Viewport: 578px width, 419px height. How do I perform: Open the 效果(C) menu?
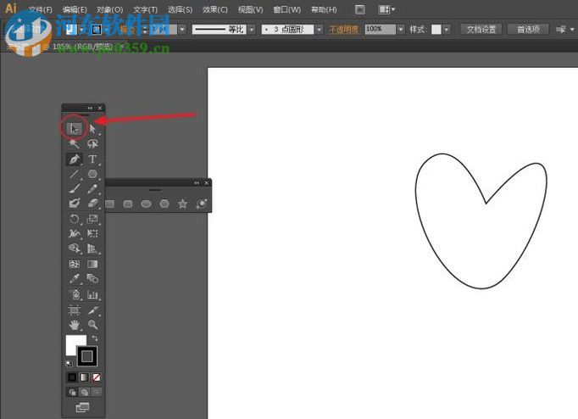(x=216, y=10)
